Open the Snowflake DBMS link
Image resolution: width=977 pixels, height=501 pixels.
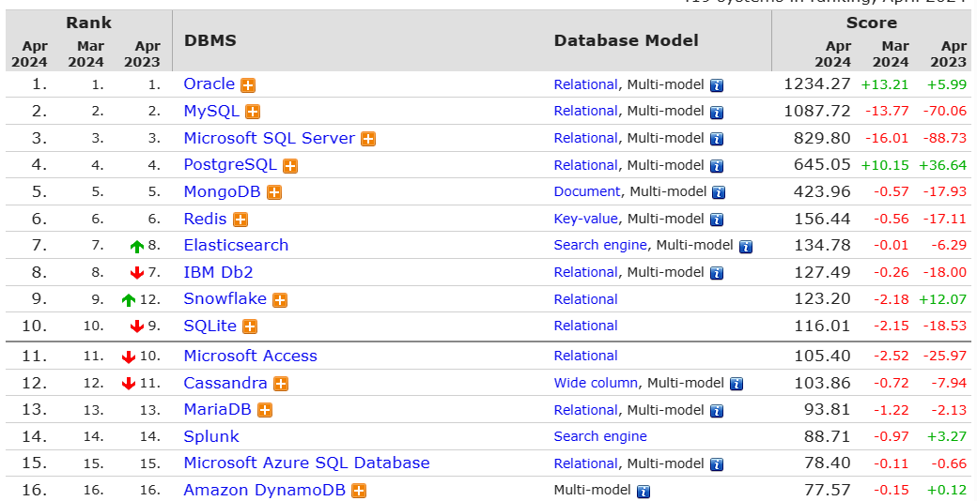[x=225, y=298]
